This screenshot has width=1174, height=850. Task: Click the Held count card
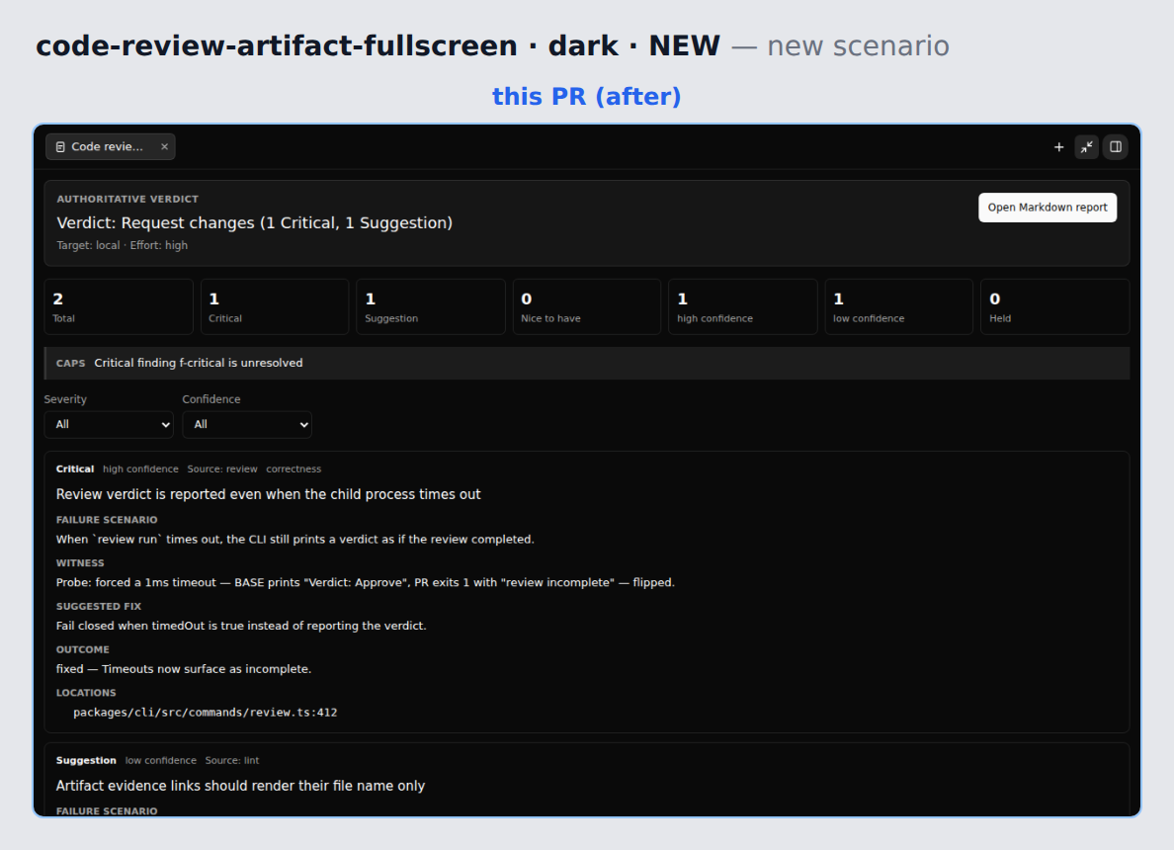(x=1055, y=307)
